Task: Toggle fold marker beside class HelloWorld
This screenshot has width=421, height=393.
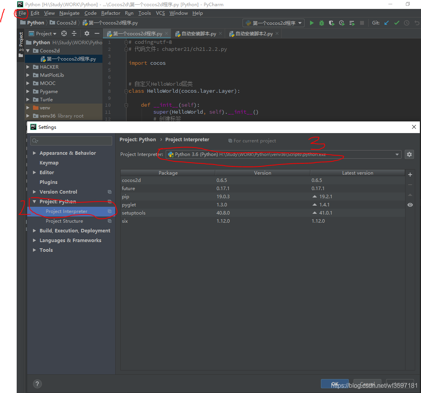Action: (x=126, y=91)
